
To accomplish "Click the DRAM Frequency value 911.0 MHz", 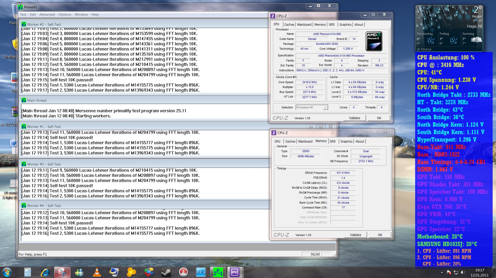I will click(x=343, y=173).
